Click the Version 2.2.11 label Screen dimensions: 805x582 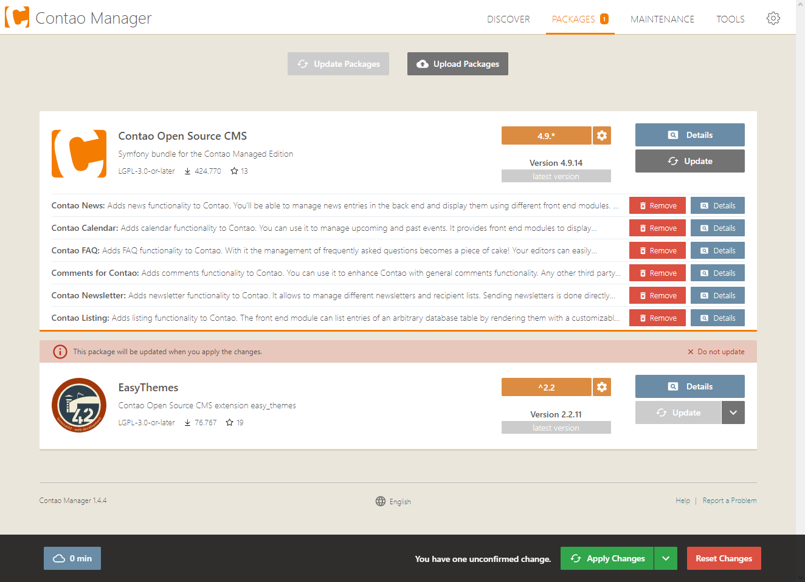pyautogui.click(x=556, y=414)
